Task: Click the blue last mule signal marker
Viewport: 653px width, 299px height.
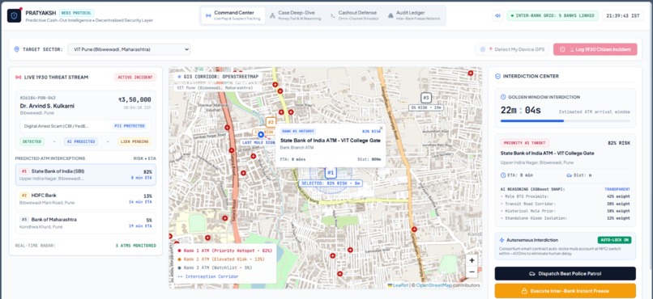Action: (261, 134)
